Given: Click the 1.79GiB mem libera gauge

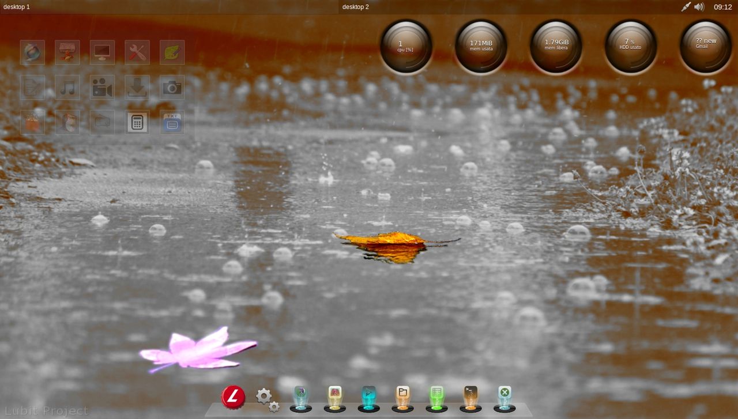Looking at the screenshot, I should click(x=556, y=47).
